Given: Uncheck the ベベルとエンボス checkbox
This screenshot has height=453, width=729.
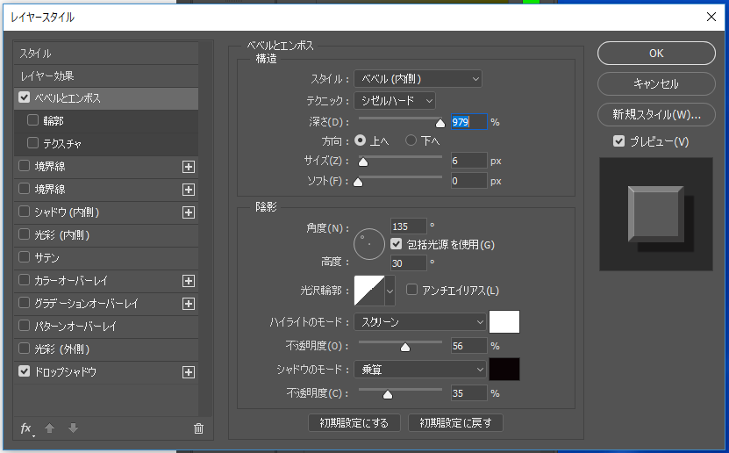Looking at the screenshot, I should click(25, 97).
